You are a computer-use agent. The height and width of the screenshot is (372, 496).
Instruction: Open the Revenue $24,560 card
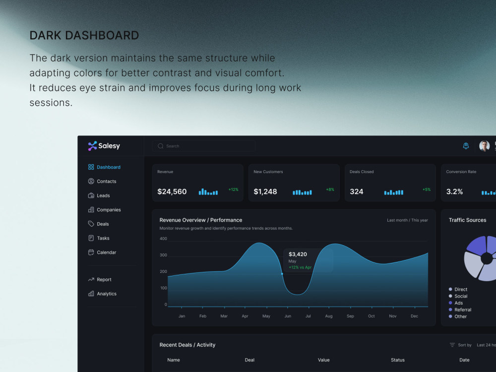coord(198,183)
